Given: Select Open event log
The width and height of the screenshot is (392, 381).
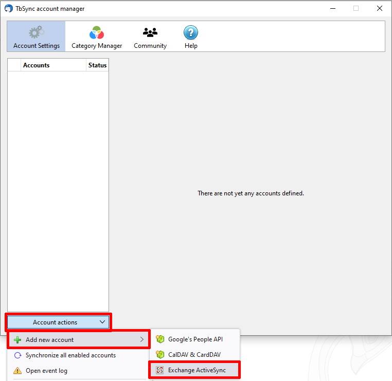Looking at the screenshot, I should pyautogui.click(x=79, y=371).
